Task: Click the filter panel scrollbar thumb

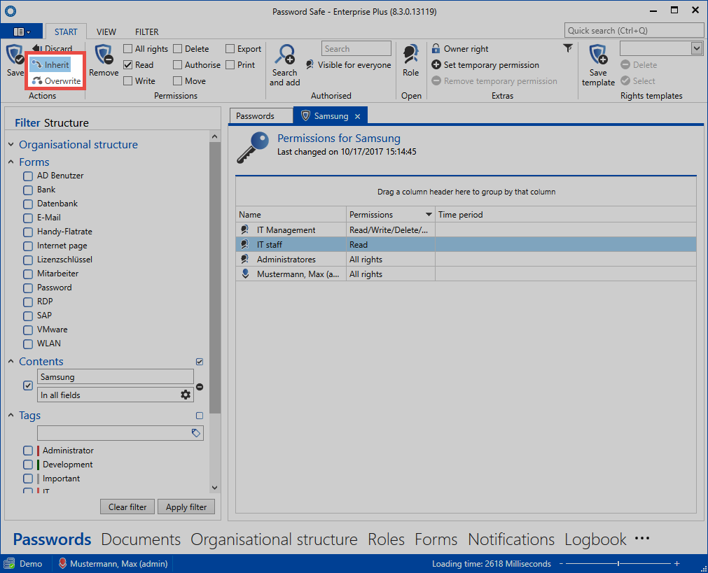Action: (x=215, y=278)
